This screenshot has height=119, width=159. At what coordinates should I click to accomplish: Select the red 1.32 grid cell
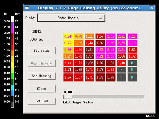(132, 56)
